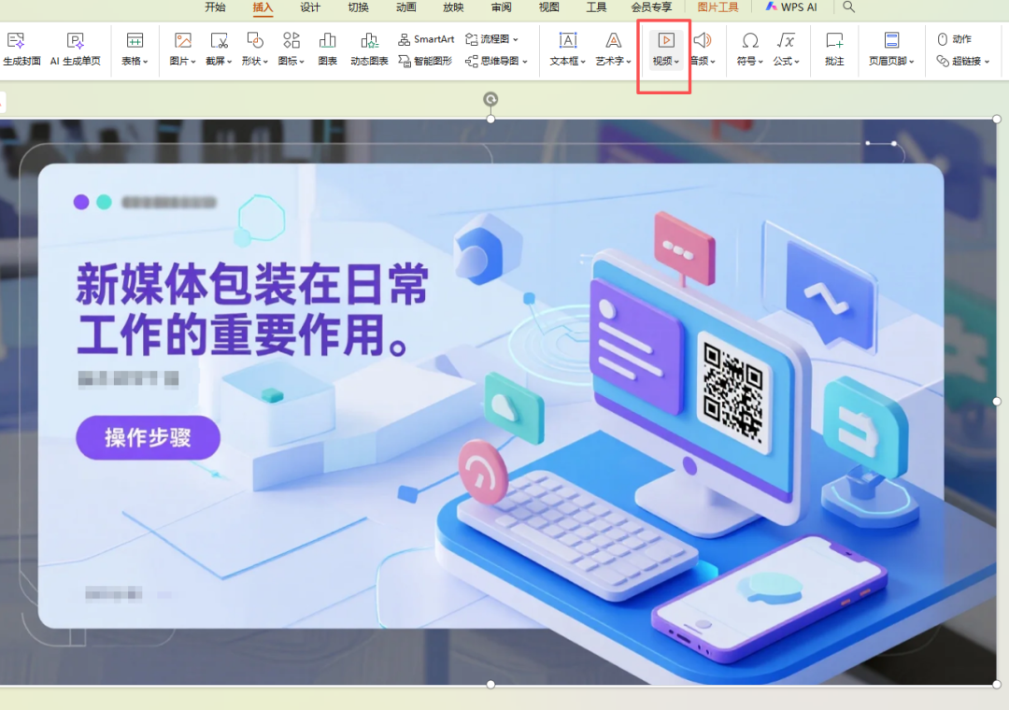The height and width of the screenshot is (710, 1009).
Task: Expand the 表格 (Table) dropdown
Action: tap(135, 62)
